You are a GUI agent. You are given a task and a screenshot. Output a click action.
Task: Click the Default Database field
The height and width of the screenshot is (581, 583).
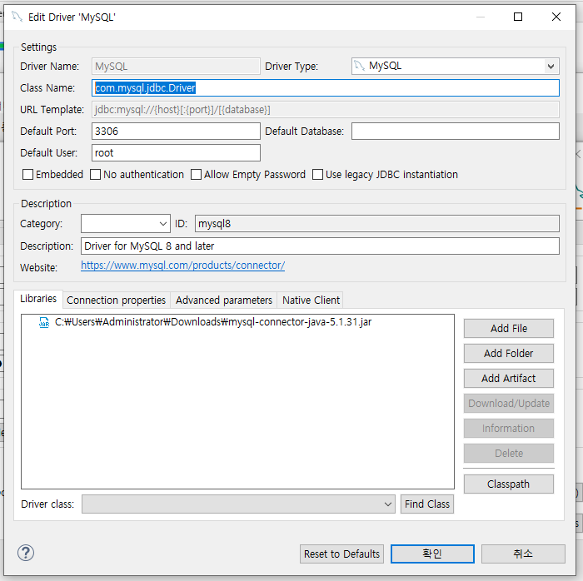pyautogui.click(x=455, y=132)
